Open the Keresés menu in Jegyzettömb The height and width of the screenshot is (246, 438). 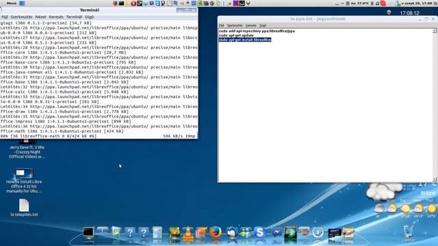click(x=251, y=25)
